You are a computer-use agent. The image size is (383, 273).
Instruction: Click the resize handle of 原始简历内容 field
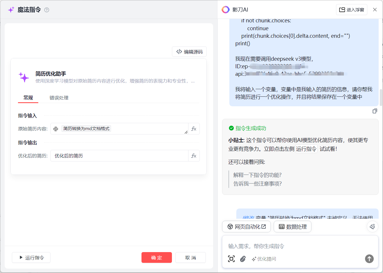[186, 132]
